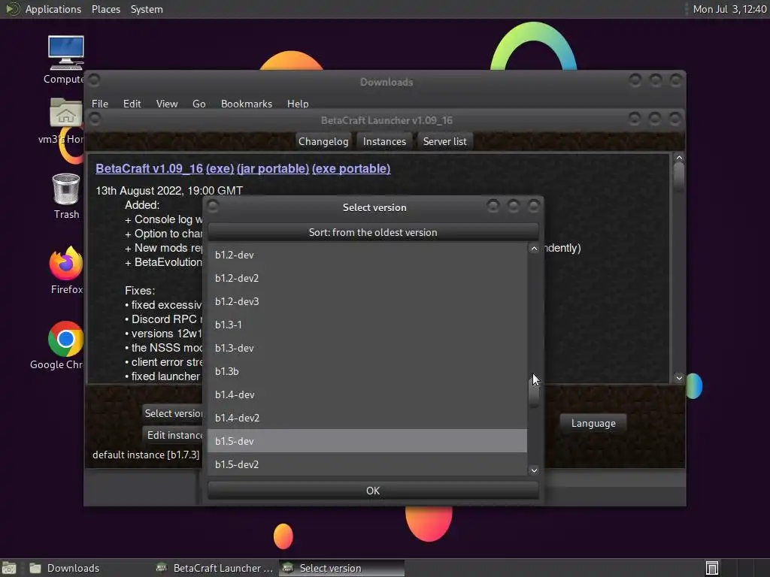Open Go menu in Downloads window
The image size is (770, 577).
click(x=199, y=104)
